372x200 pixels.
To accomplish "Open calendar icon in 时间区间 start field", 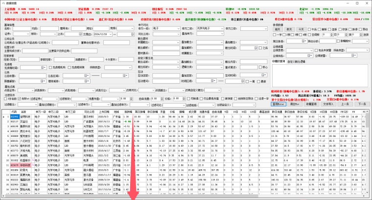I will (212, 81).
